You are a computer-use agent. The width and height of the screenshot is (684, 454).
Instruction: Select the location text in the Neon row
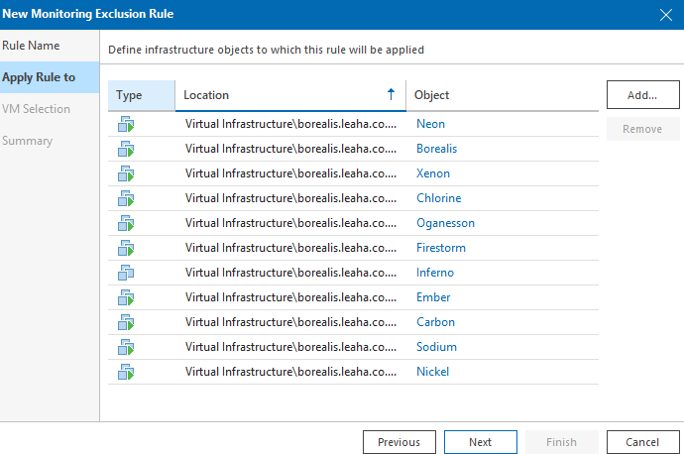point(290,124)
